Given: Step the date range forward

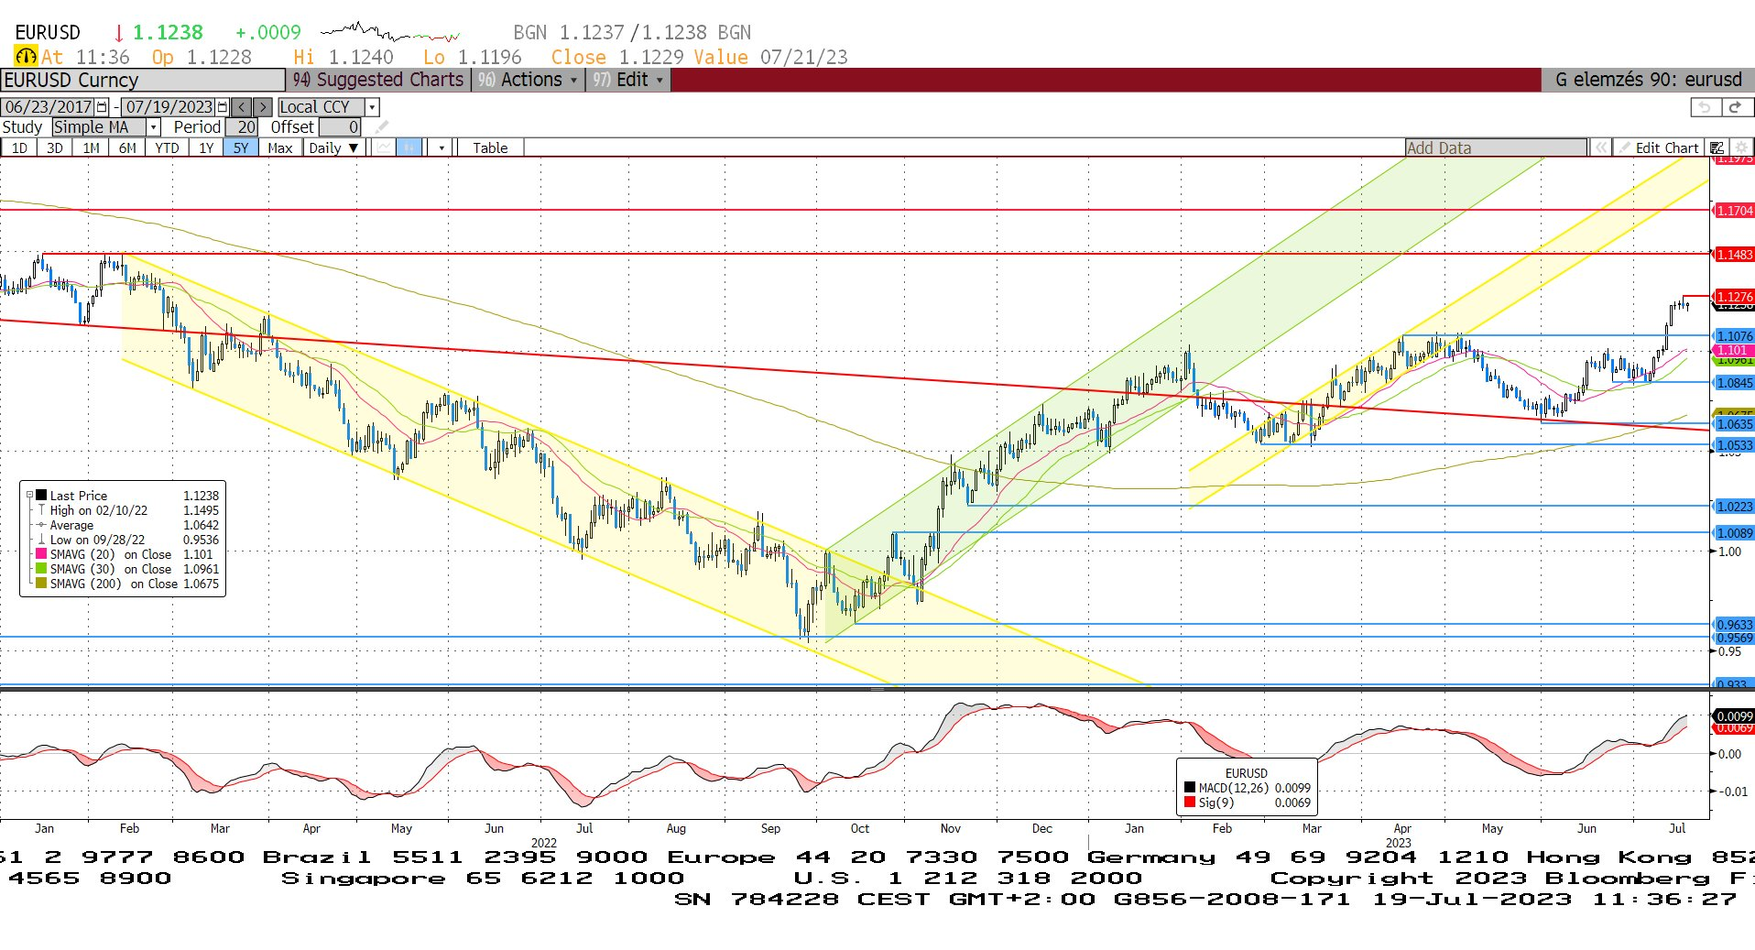Looking at the screenshot, I should pos(262,107).
